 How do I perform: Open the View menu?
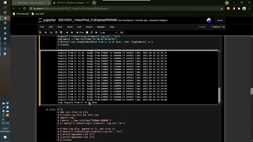coord(60,27)
